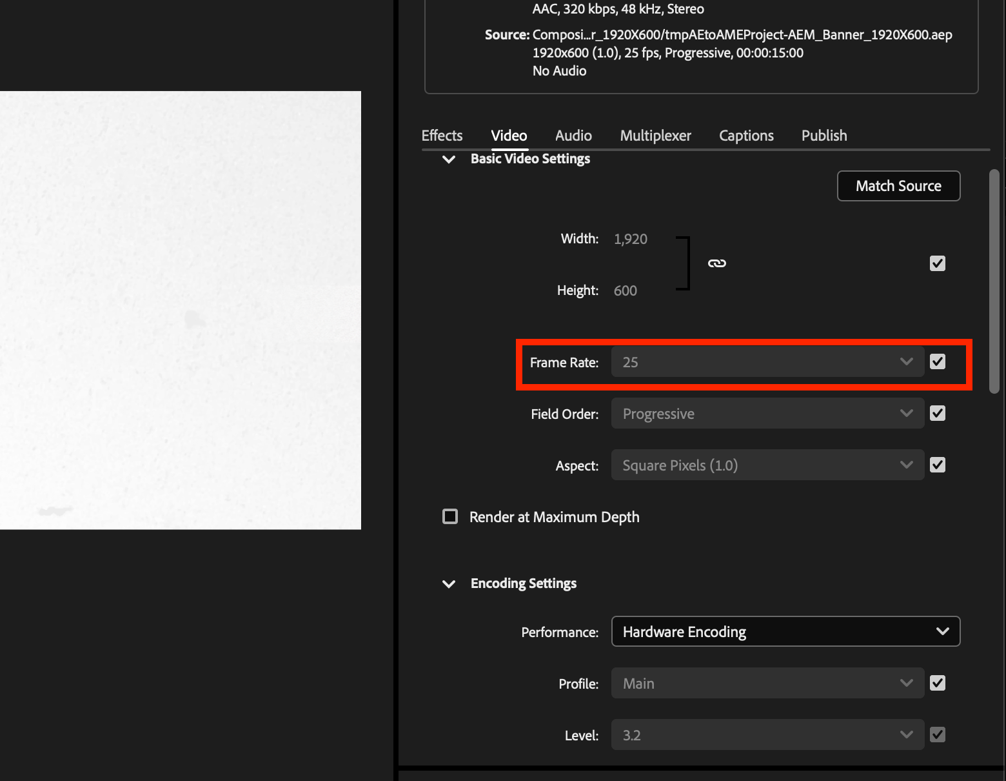Enable Render at Maximum Depth
This screenshot has height=781, width=1006.
[x=449, y=516]
